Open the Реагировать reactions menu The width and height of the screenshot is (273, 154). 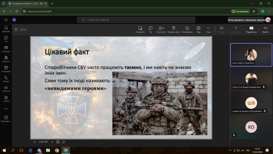187,29
